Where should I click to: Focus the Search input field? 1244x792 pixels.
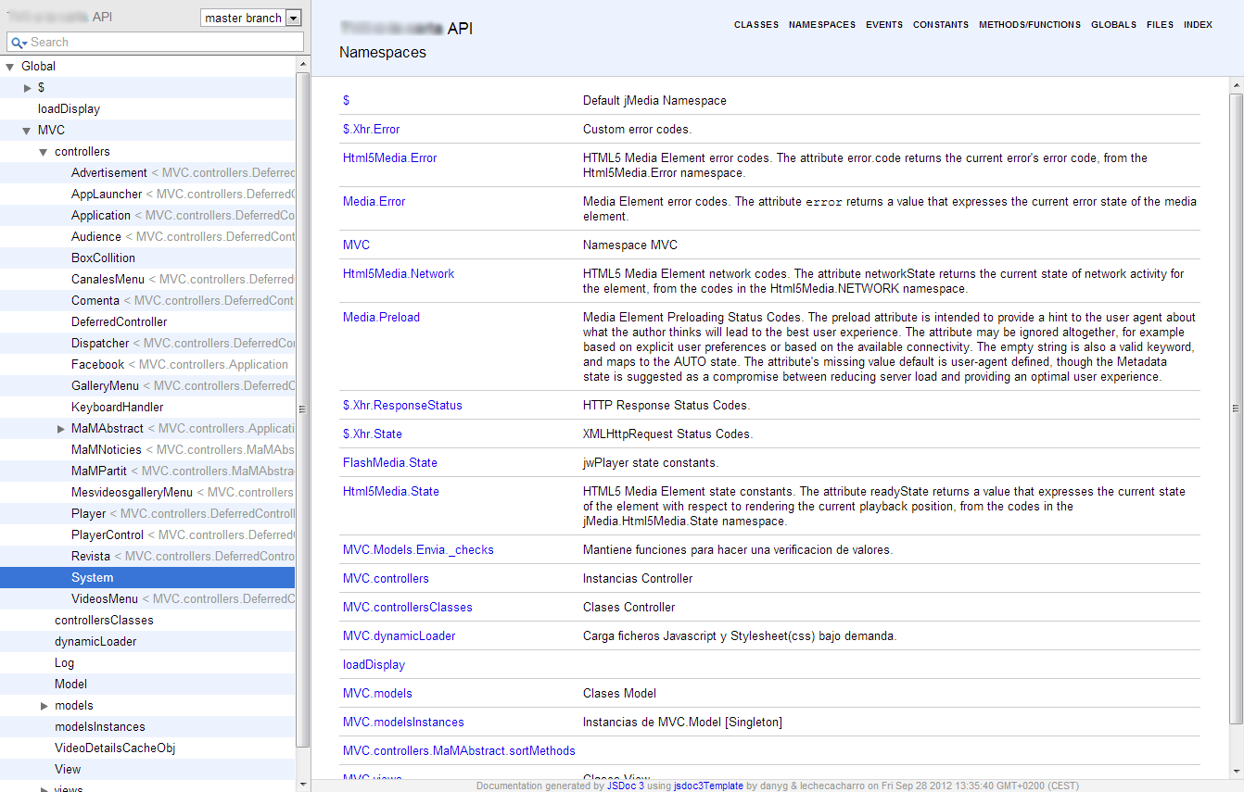click(x=162, y=43)
